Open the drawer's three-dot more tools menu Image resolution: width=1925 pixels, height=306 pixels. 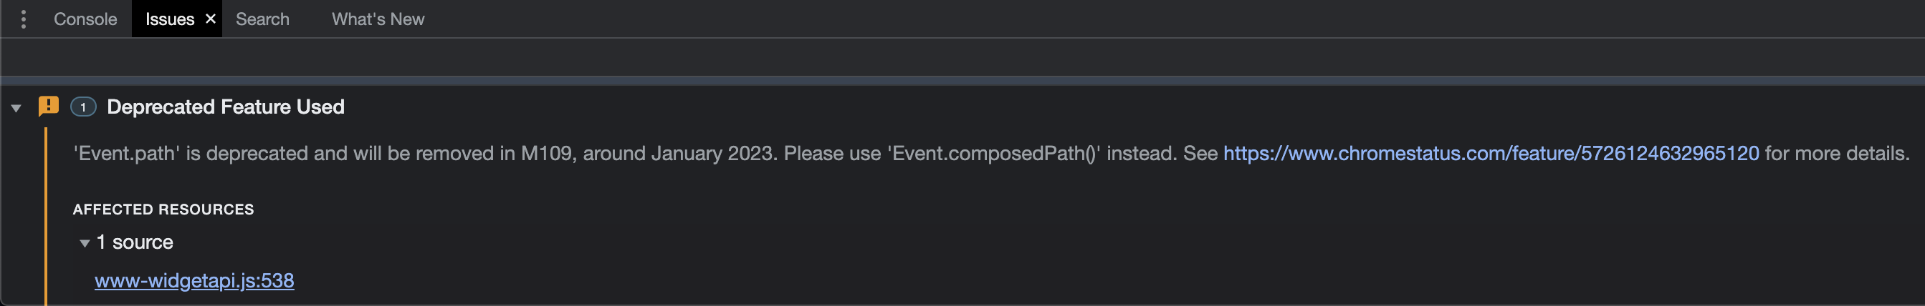point(24,19)
